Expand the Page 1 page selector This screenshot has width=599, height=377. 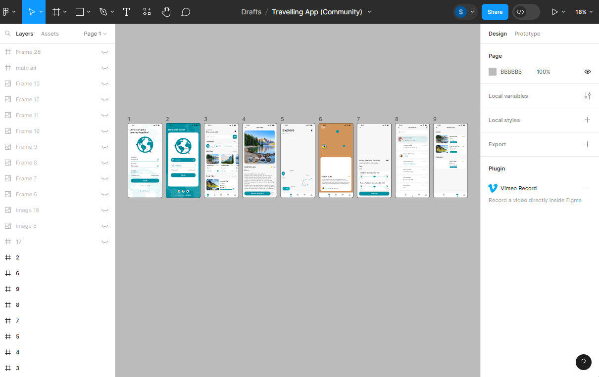pyautogui.click(x=95, y=34)
